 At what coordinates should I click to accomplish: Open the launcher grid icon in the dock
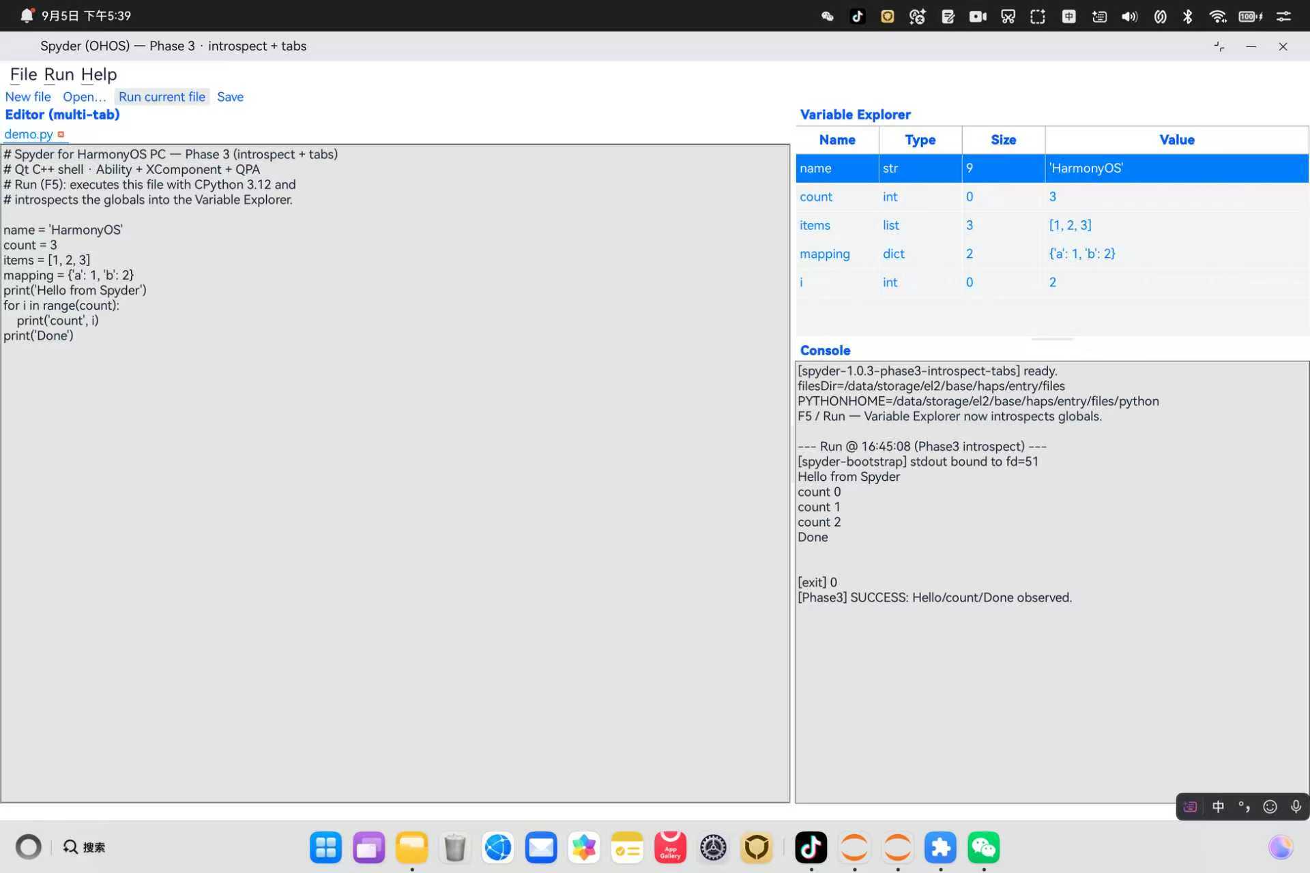point(325,848)
